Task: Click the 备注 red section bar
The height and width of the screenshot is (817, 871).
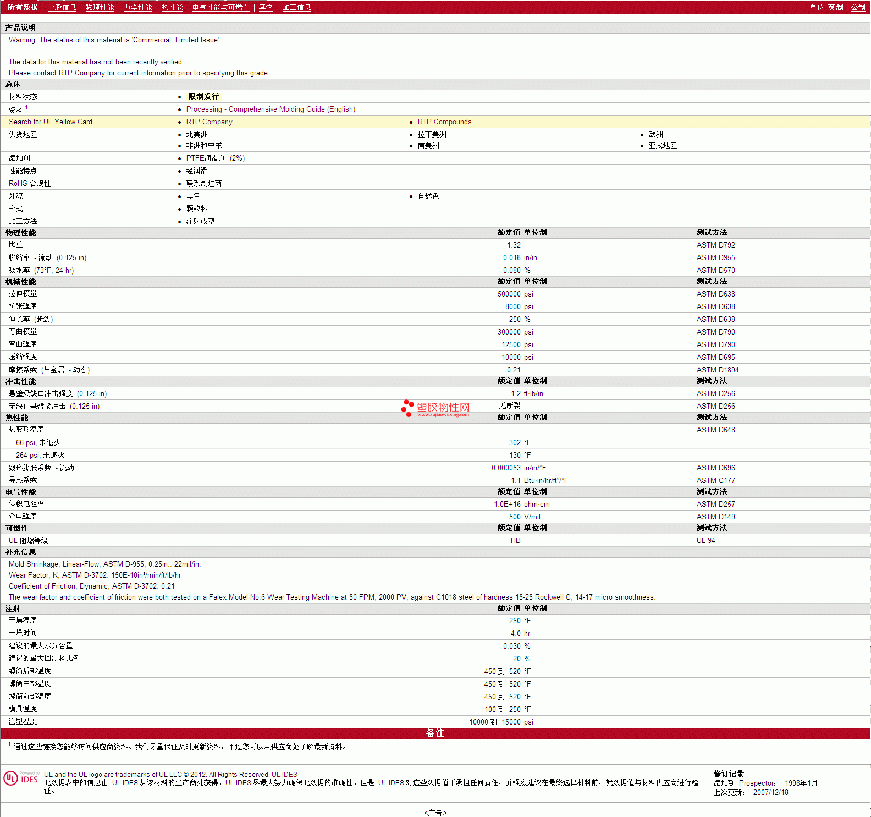Action: 435,733
